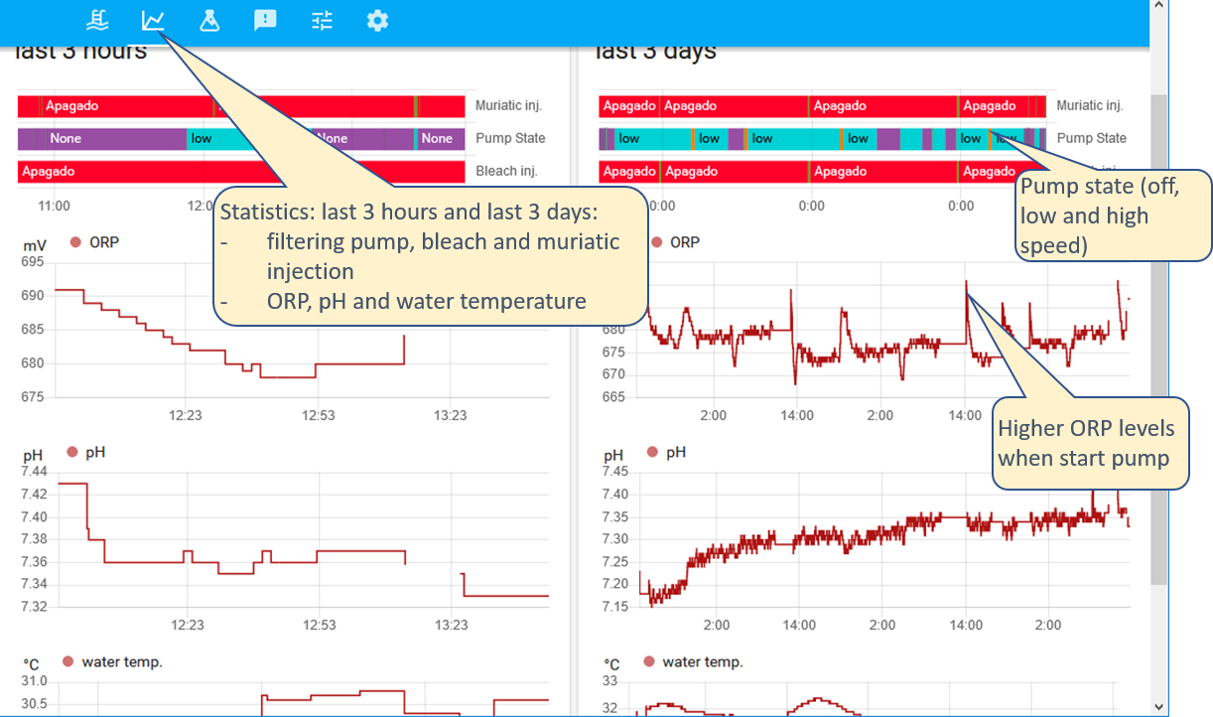This screenshot has width=1213, height=717.
Task: Open the water chemistry flask icon
Action: point(209,21)
